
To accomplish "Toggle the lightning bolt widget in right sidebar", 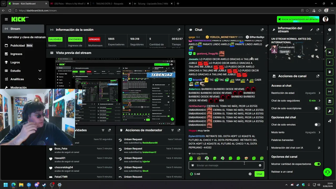I will tap(330, 62).
